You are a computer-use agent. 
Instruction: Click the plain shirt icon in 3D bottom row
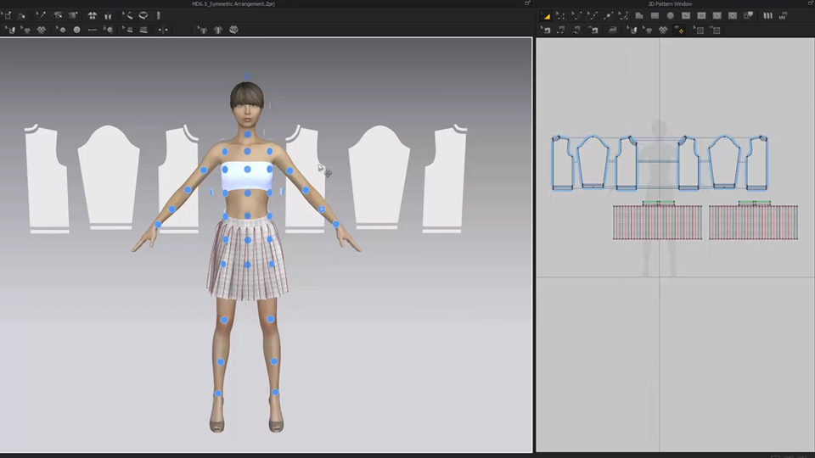[218, 30]
